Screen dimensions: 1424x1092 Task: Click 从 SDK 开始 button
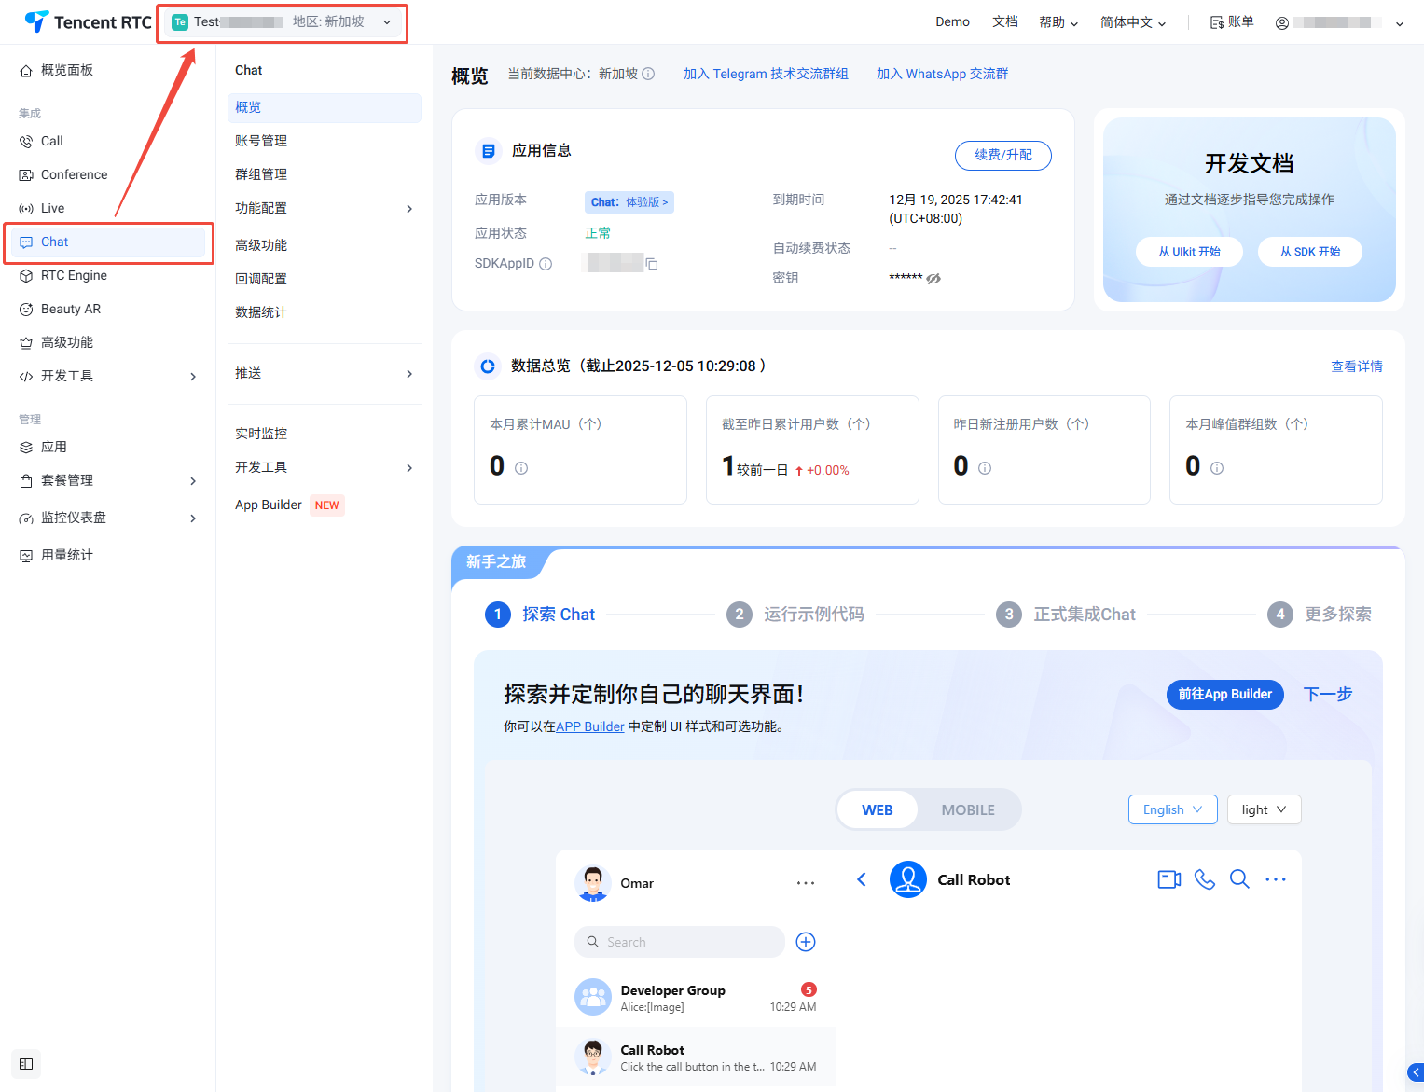(1309, 252)
